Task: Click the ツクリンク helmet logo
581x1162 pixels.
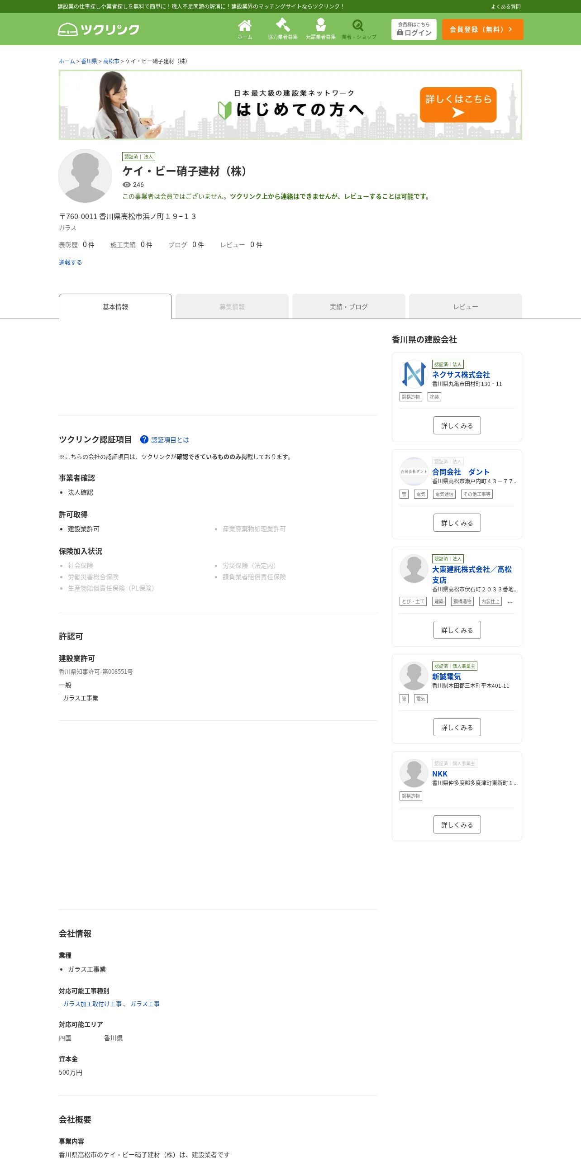Action: tap(98, 29)
